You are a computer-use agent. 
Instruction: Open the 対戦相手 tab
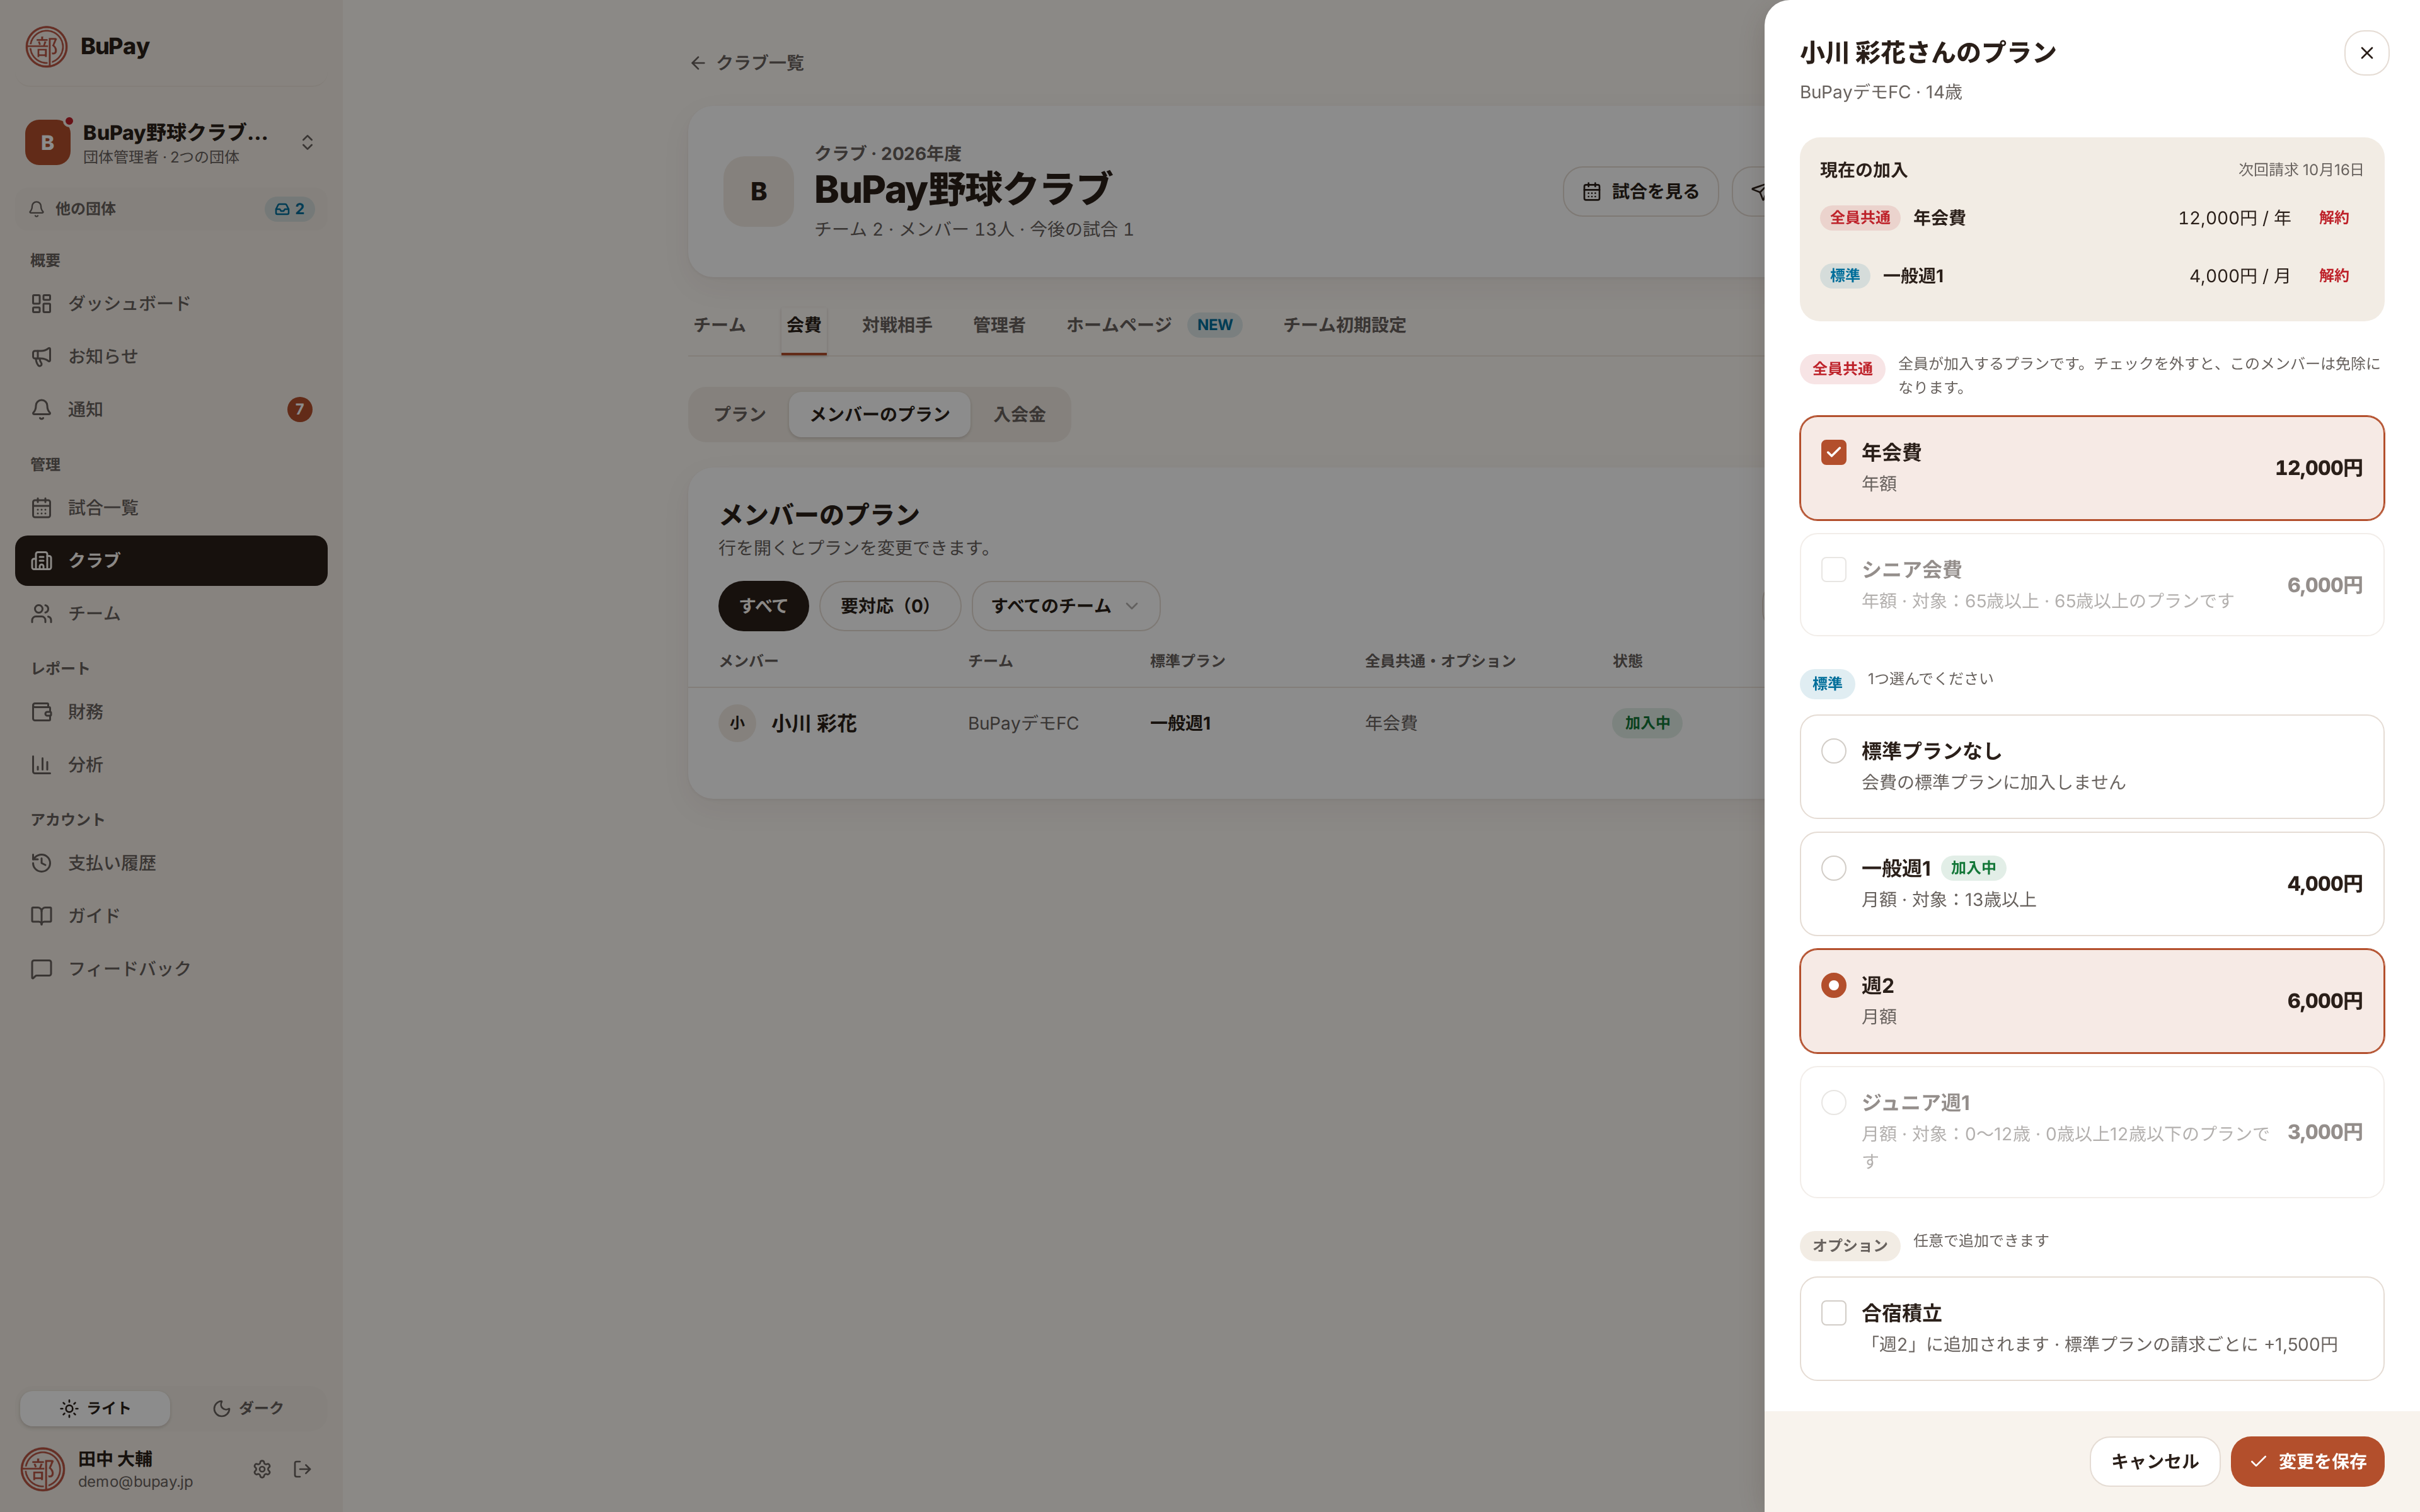click(897, 325)
